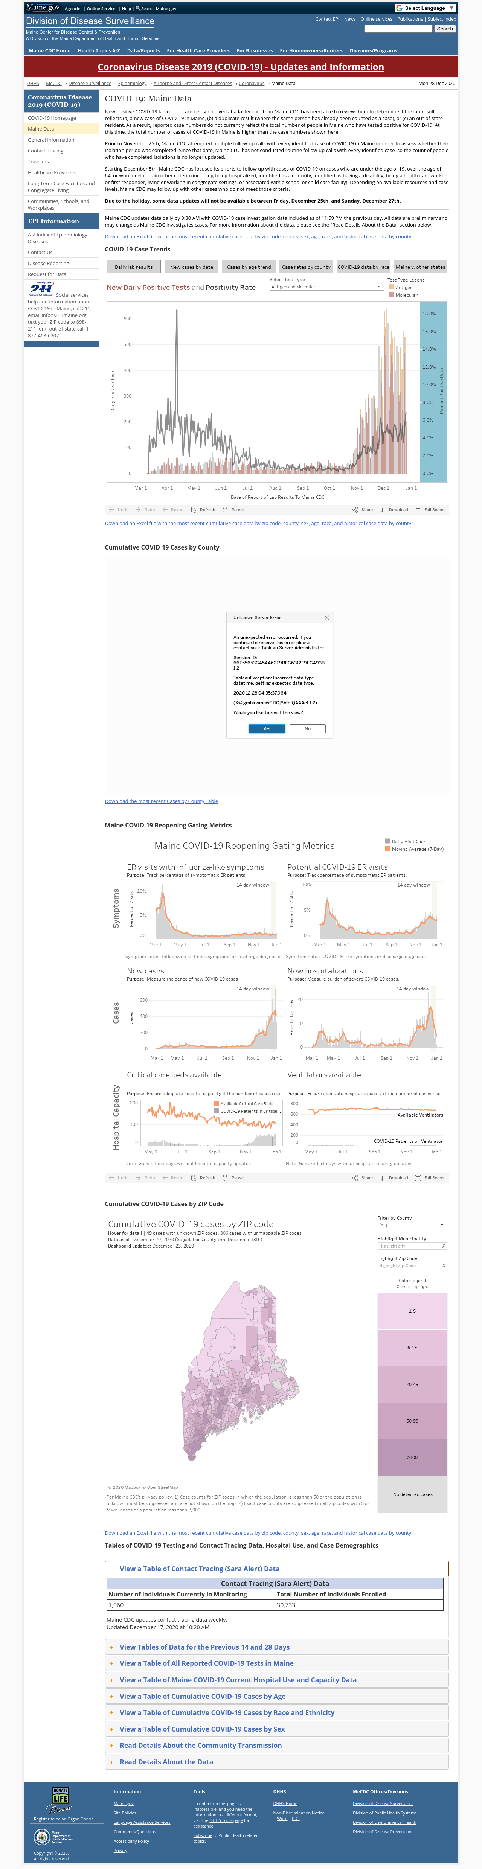
Task: Click Share icon below the Case Trends chart
Action: (x=355, y=509)
